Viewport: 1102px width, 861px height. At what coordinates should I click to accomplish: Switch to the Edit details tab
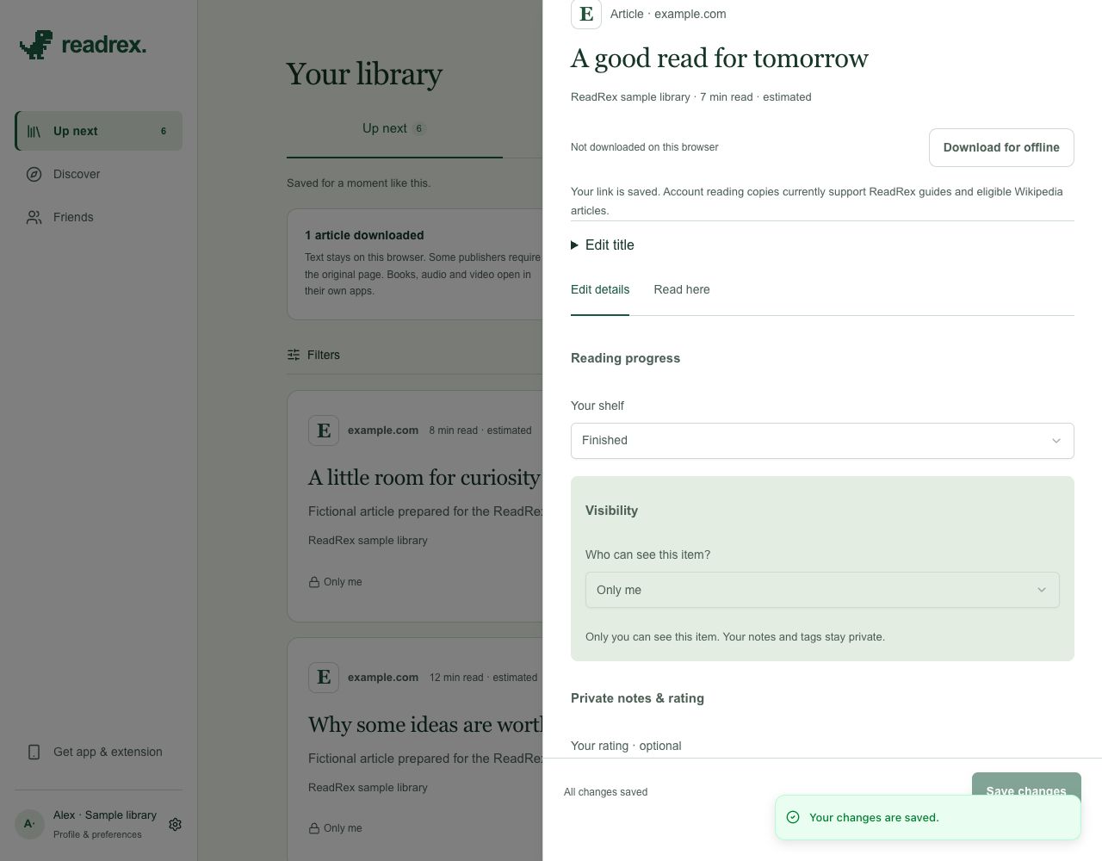coord(600,289)
